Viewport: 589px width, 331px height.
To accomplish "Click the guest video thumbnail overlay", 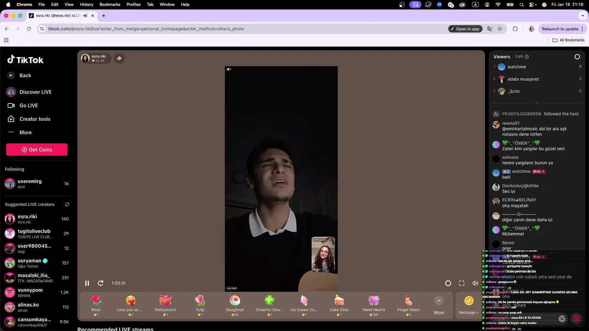I will click(323, 255).
